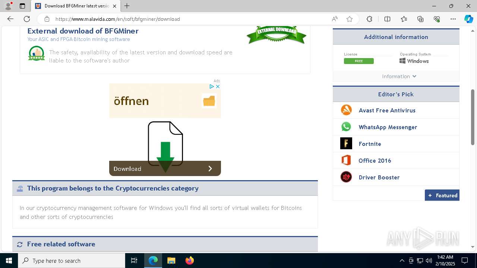Open Driver Booster link
This screenshot has width=477, height=268.
pos(379,177)
